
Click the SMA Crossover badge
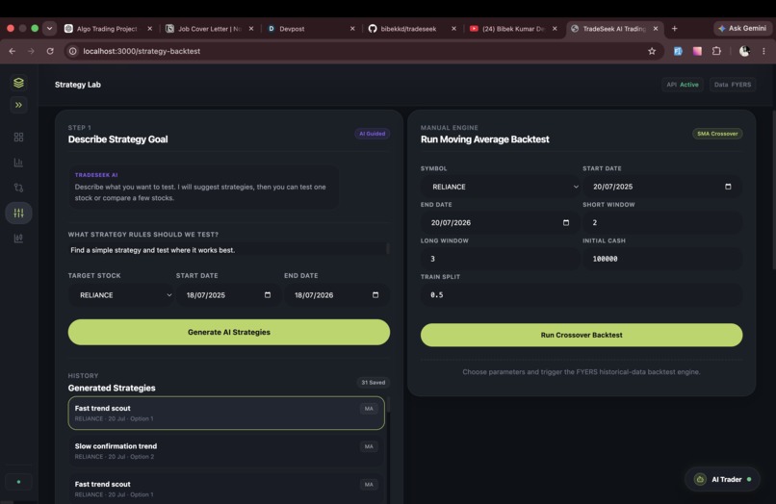tap(717, 134)
